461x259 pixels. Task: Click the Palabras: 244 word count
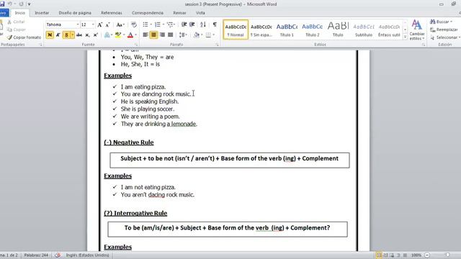tap(36, 255)
